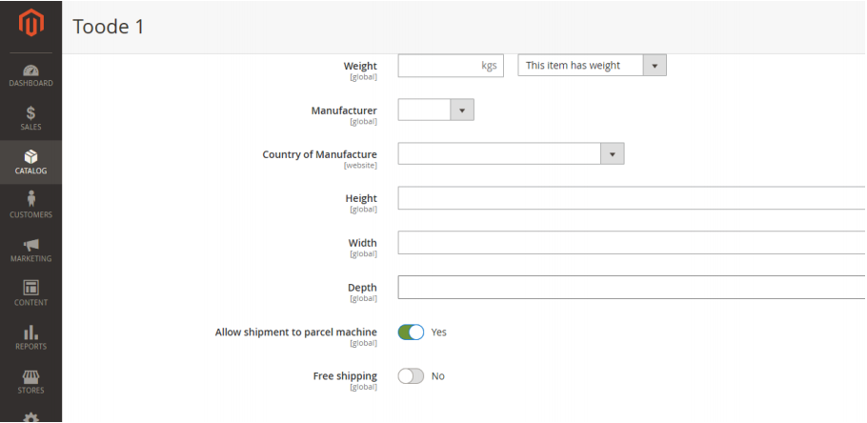Screen dimensions: 867x423
Task: Focus the Height input field
Action: tap(632, 198)
